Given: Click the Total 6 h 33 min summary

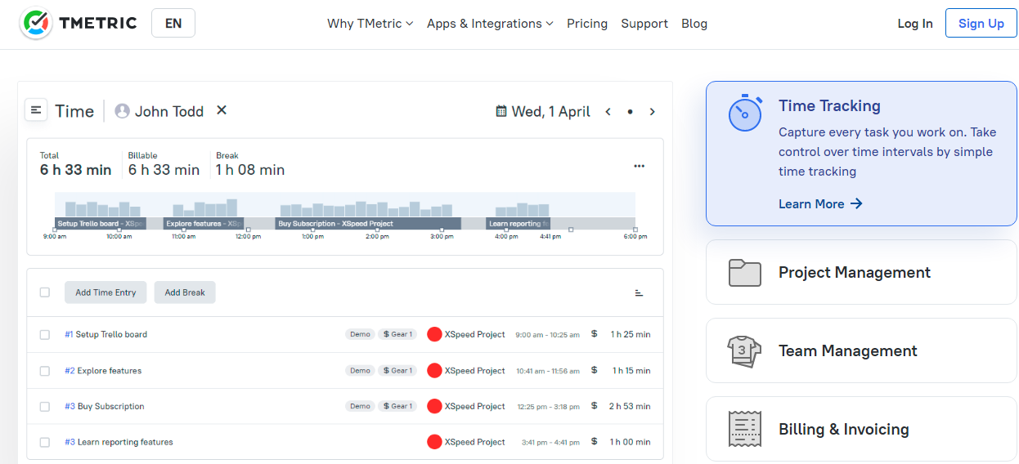Looking at the screenshot, I should (75, 164).
